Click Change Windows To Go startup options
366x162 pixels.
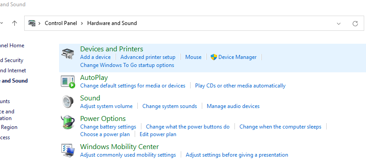[127, 65]
